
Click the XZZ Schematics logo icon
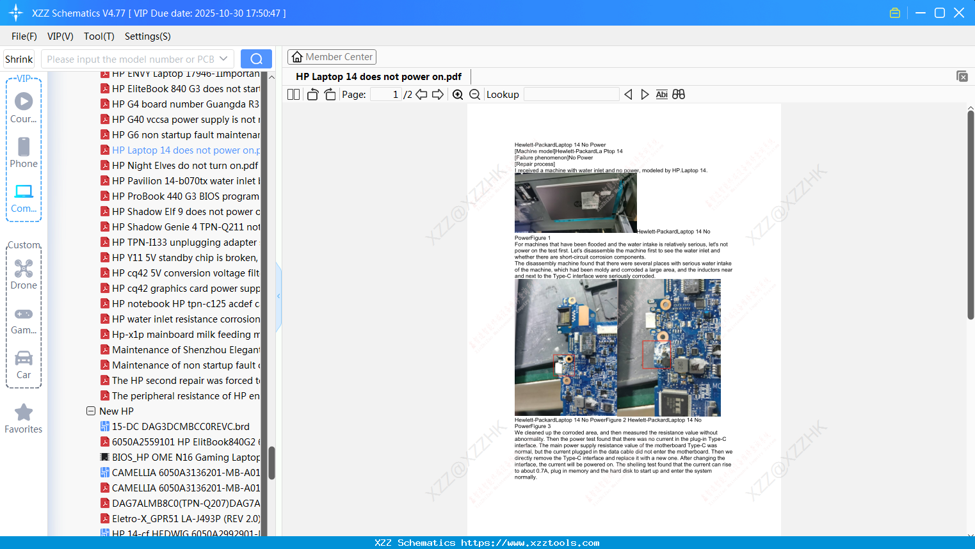15,13
